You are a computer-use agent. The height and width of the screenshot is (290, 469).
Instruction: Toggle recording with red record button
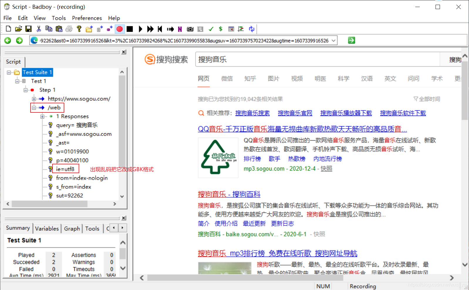coord(119,29)
